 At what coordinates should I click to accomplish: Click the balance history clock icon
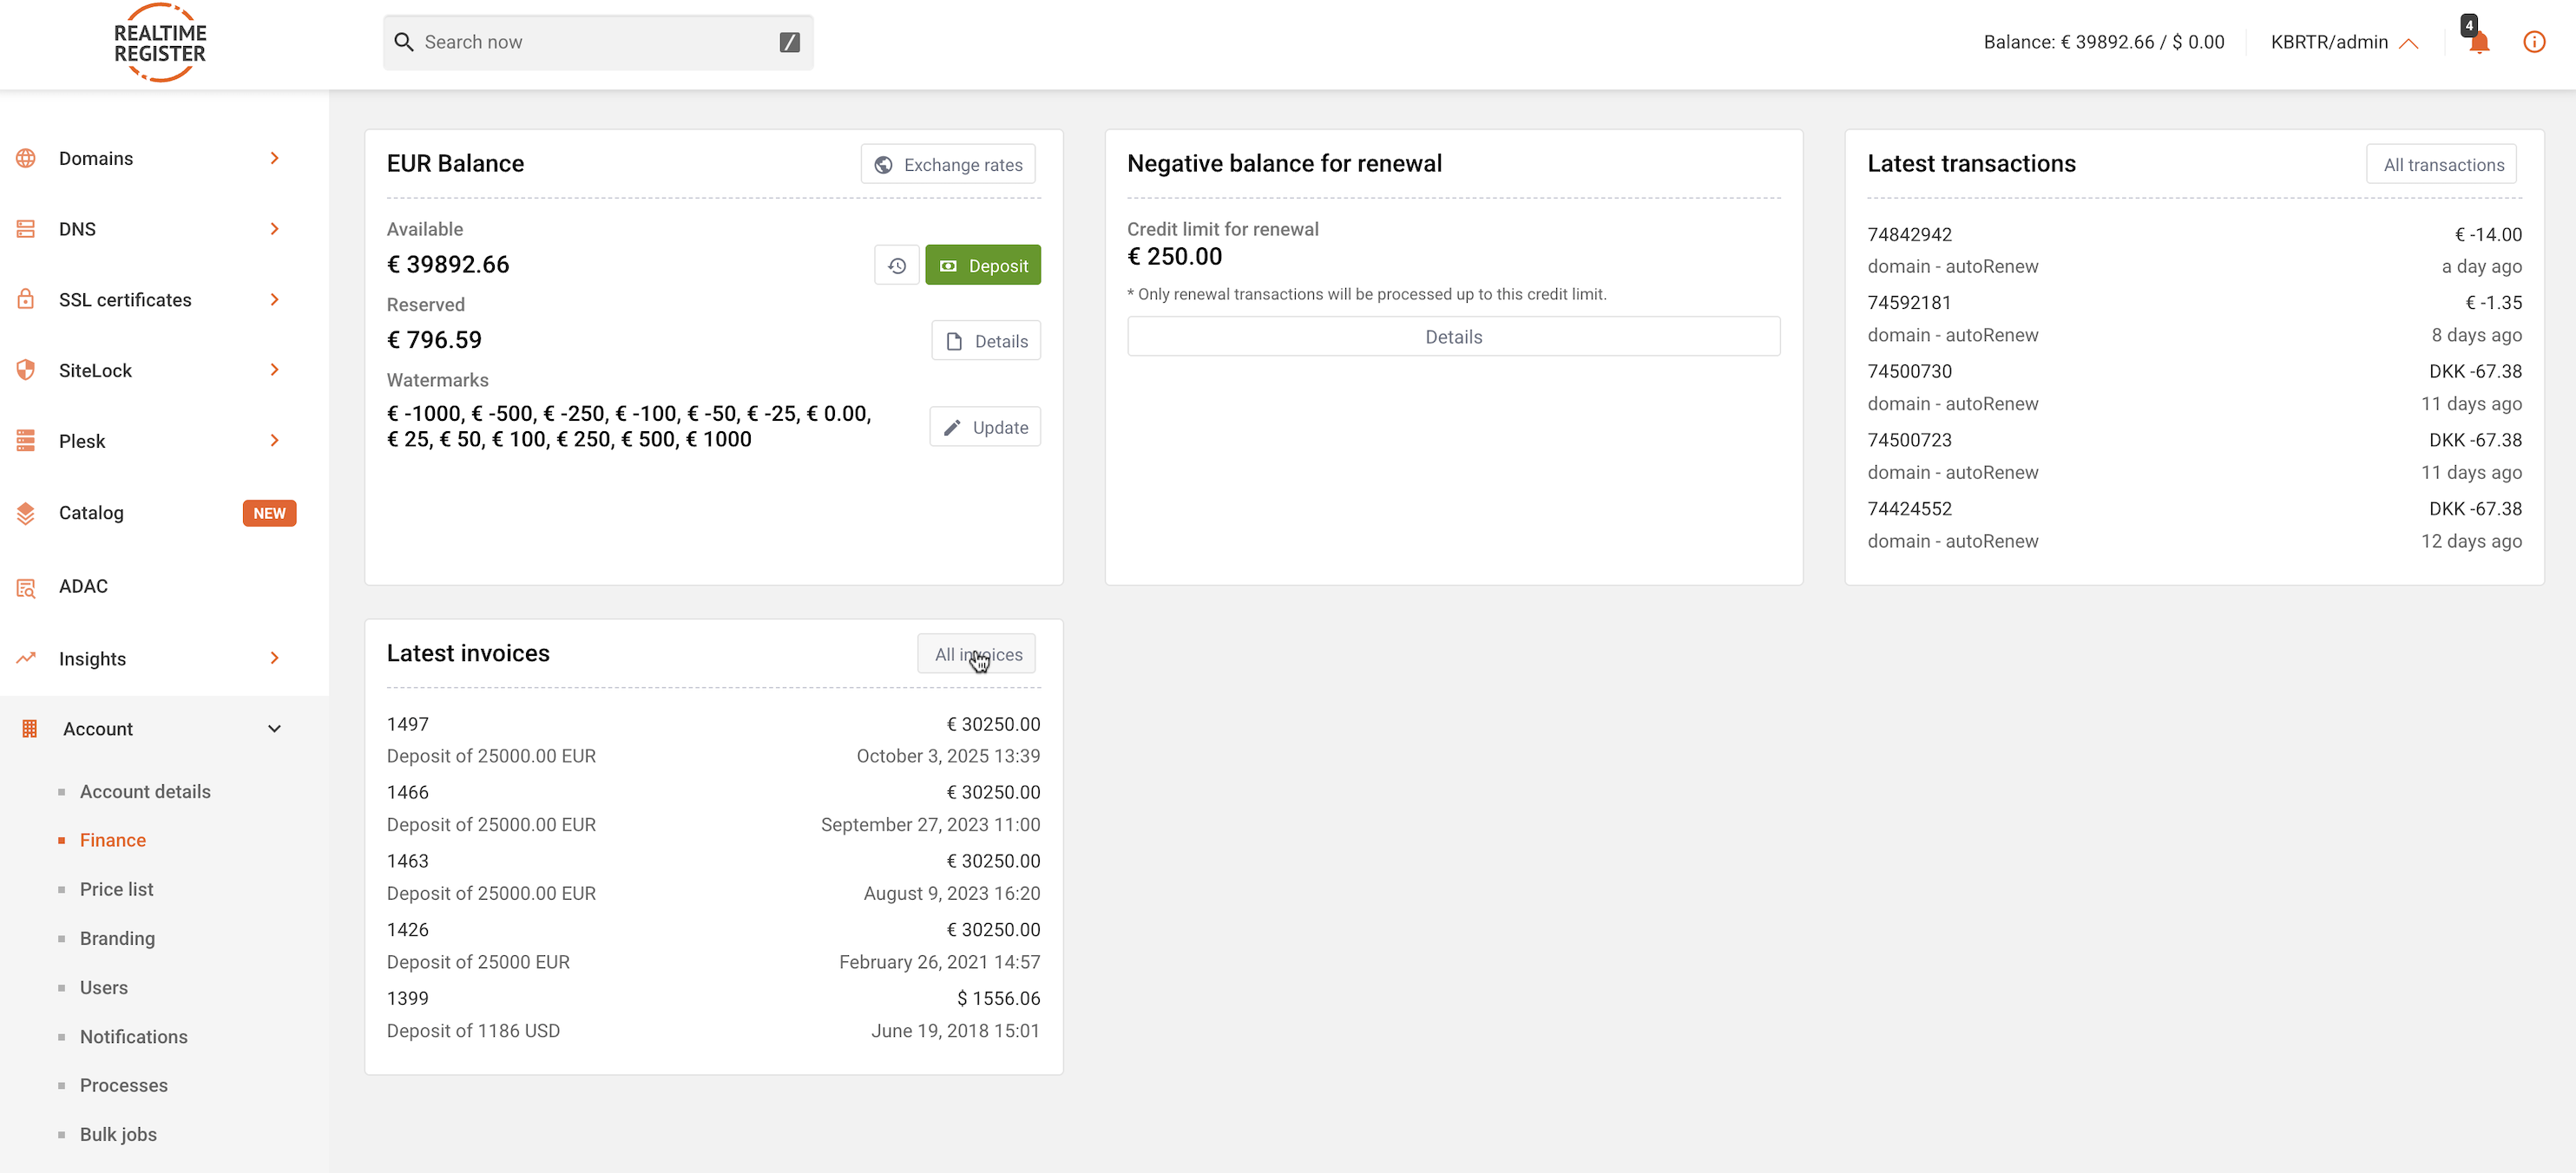coord(896,266)
